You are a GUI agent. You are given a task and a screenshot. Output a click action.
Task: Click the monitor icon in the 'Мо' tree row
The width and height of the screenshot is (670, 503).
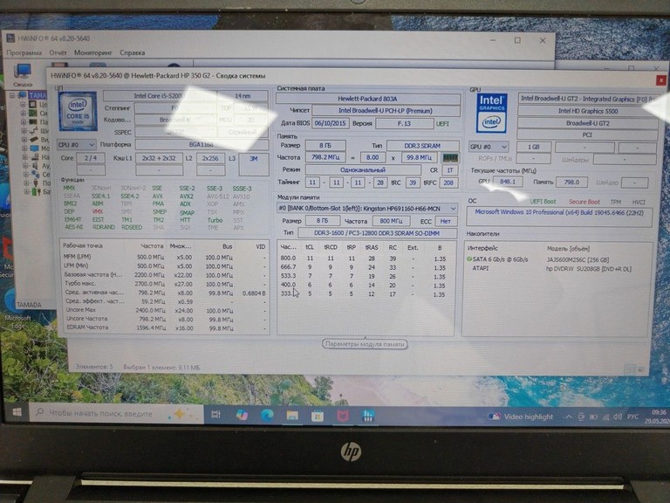pos(34,148)
